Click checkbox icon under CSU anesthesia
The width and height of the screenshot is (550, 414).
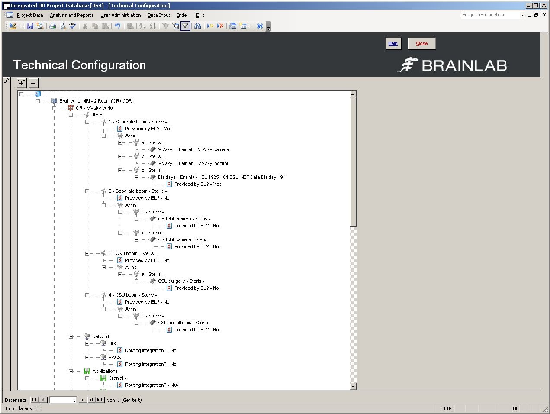click(x=169, y=330)
